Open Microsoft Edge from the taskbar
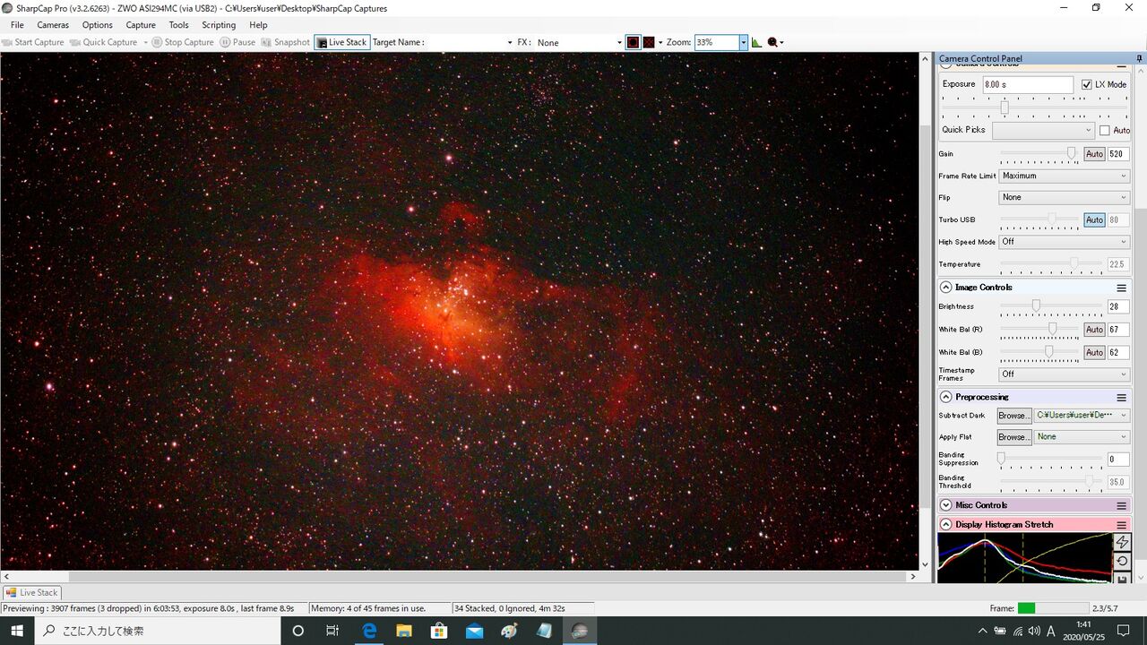The height and width of the screenshot is (645, 1147). coord(368,631)
